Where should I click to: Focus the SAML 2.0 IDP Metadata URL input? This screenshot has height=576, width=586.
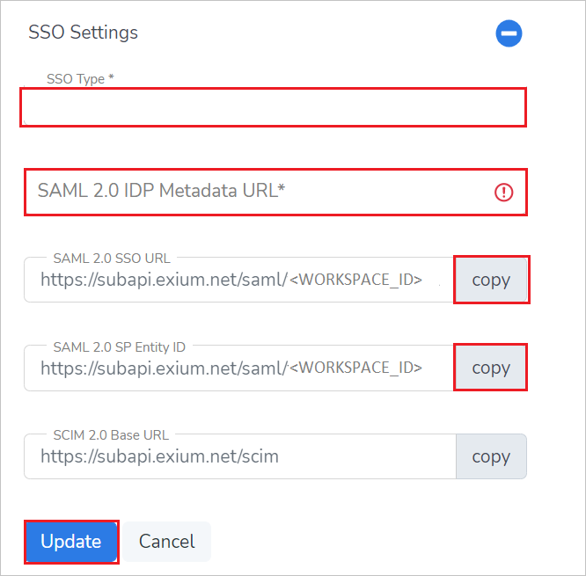pyautogui.click(x=255, y=192)
